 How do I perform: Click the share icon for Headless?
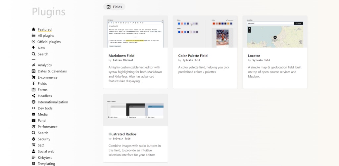33,96
